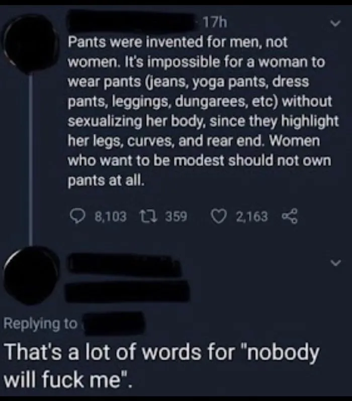The width and height of the screenshot is (352, 401).
Task: Click the "Replying to" label
Action: pos(40,324)
